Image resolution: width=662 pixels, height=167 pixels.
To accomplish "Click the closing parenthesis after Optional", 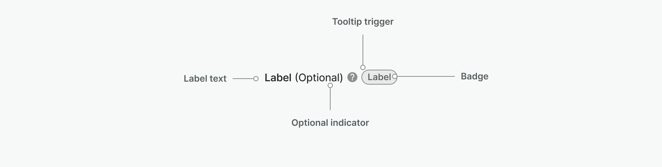I will click(x=341, y=78).
